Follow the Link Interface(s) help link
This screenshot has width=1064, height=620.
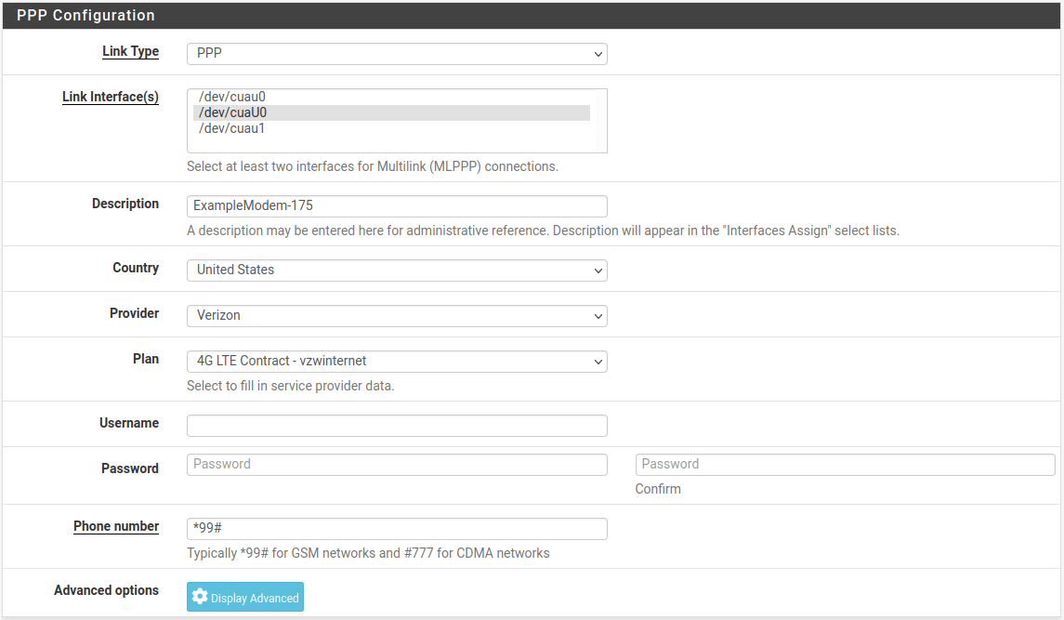point(110,96)
